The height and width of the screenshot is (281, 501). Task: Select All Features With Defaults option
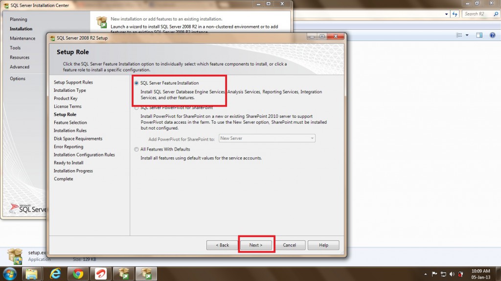tap(137, 149)
